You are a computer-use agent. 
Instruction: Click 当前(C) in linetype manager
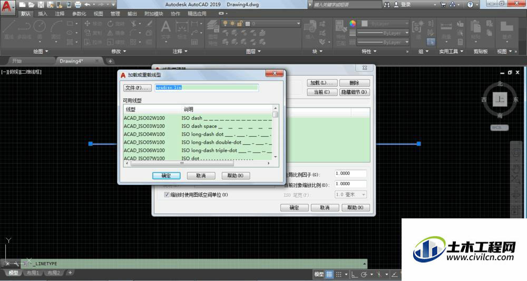click(321, 92)
